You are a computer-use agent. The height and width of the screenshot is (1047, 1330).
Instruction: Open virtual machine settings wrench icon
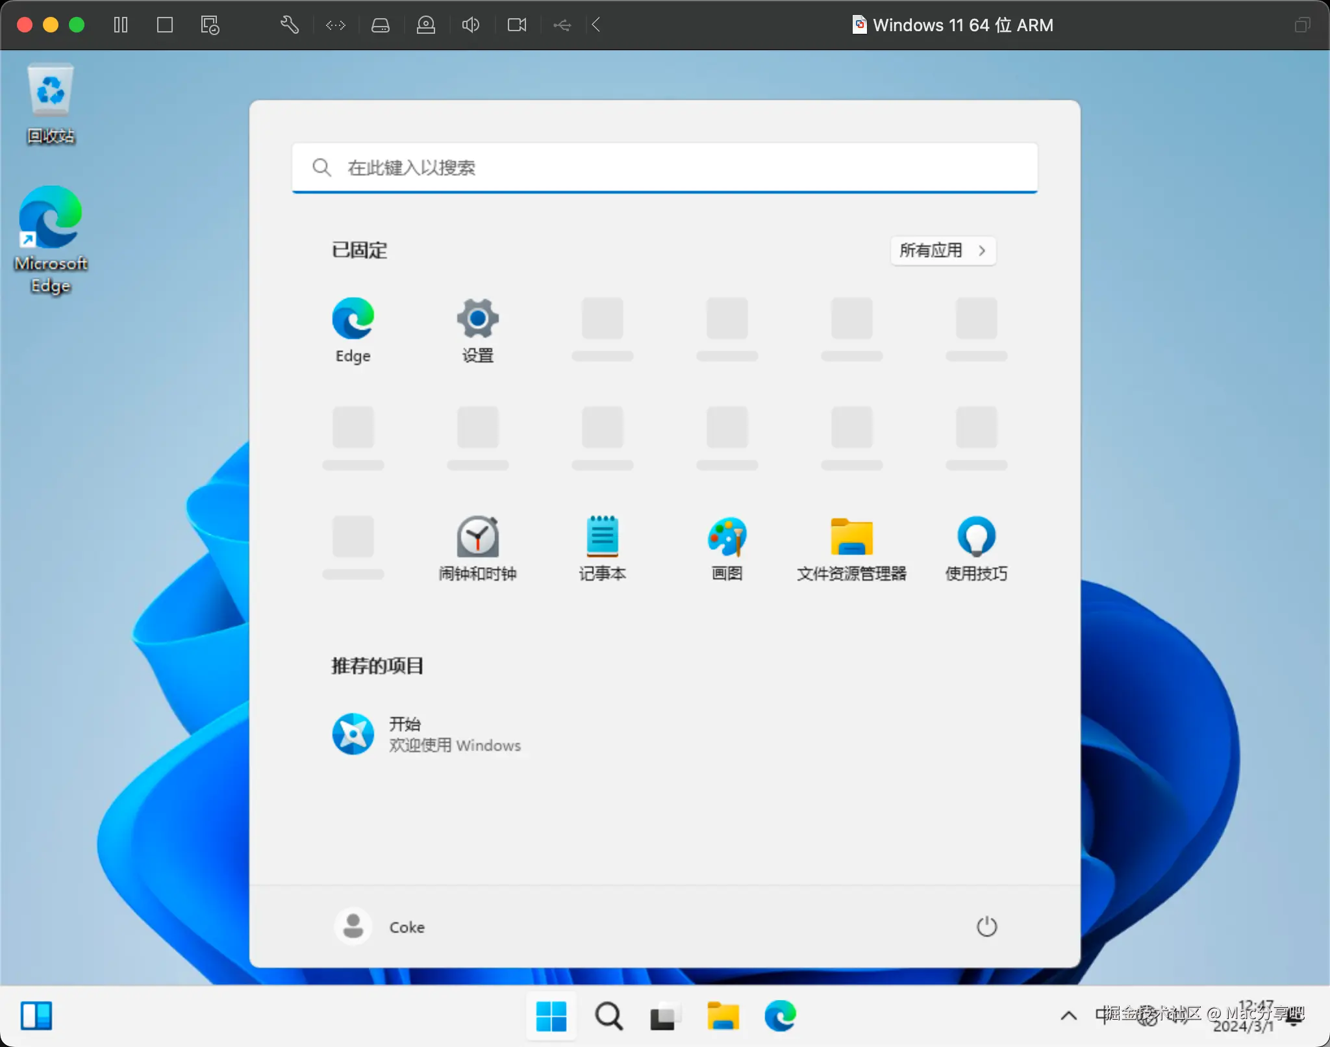290,25
